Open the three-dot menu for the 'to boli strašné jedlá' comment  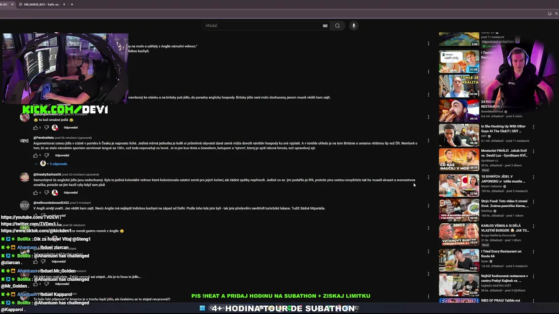[428, 117]
